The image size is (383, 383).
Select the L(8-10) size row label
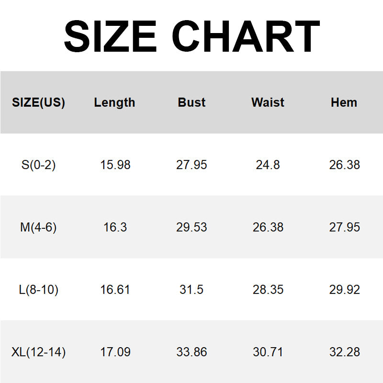click(38, 290)
